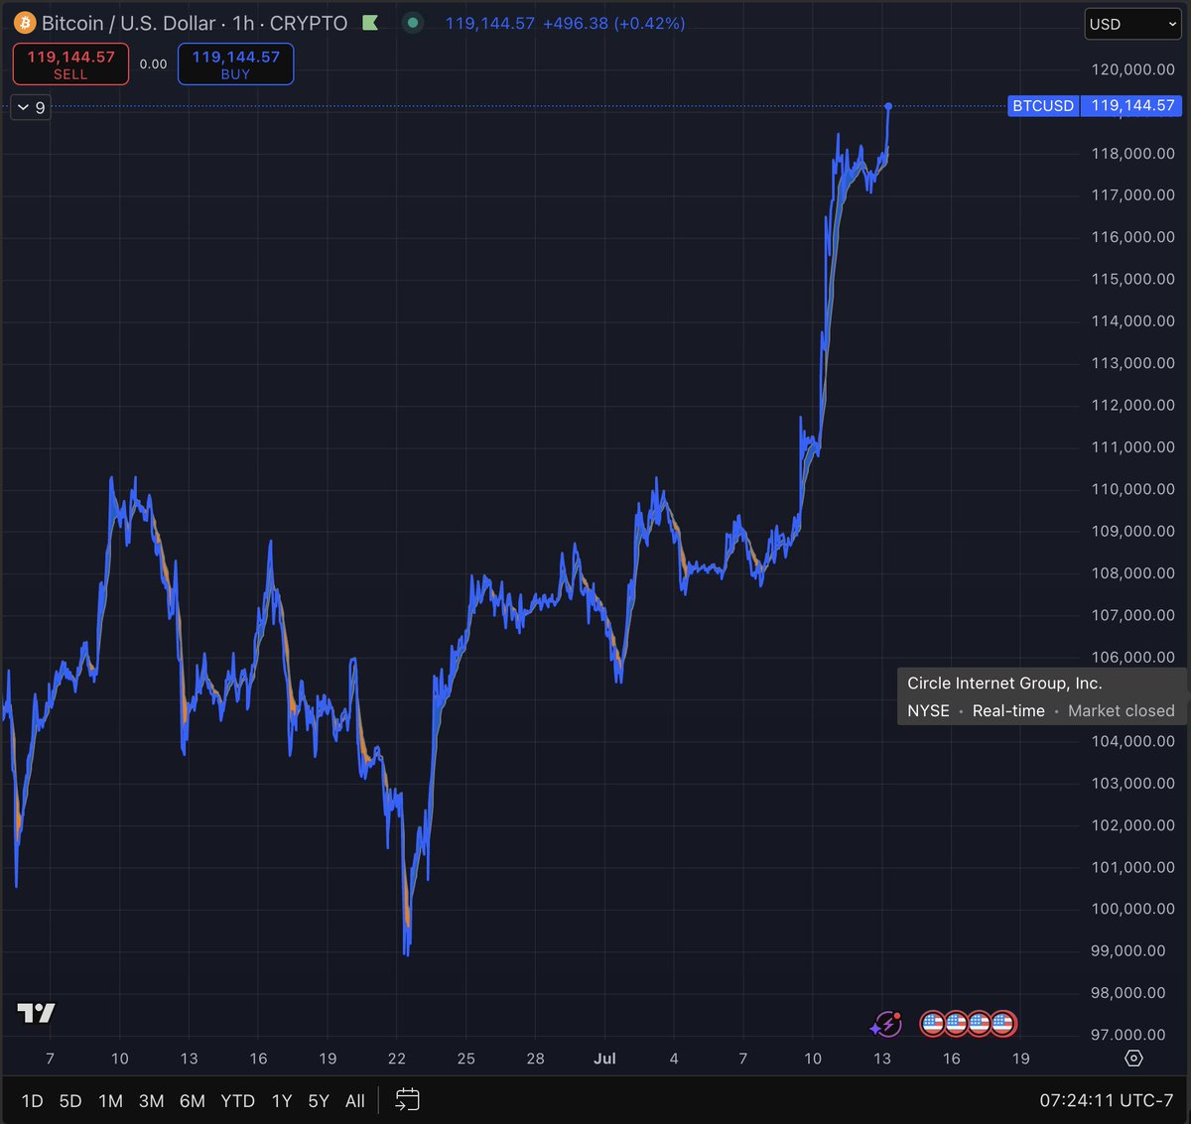Open chart settings using the gear icon
This screenshot has width=1191, height=1124.
pos(1135,1059)
